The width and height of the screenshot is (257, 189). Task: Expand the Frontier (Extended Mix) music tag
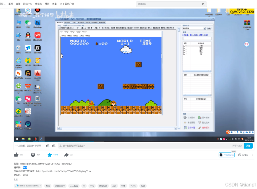point(28,186)
